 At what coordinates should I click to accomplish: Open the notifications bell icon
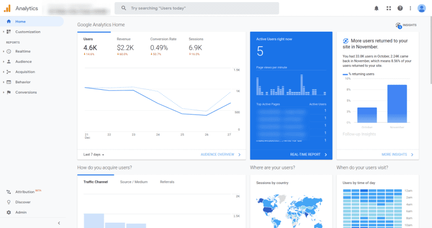376,8
